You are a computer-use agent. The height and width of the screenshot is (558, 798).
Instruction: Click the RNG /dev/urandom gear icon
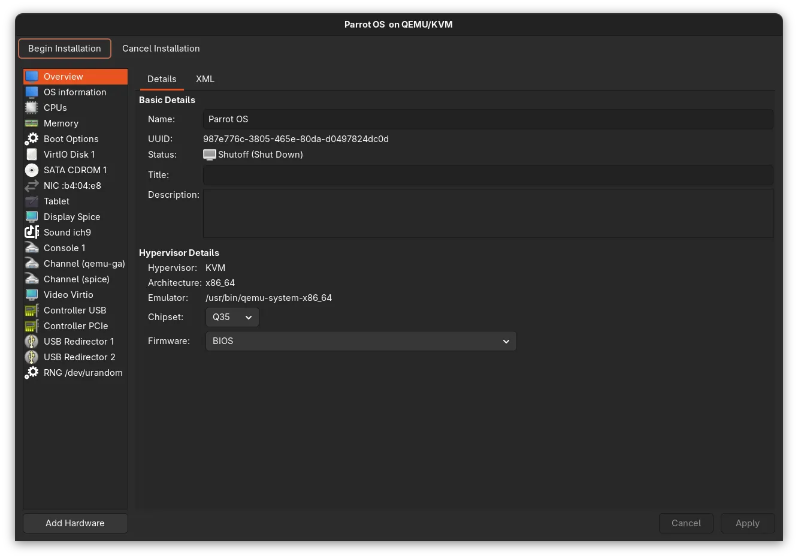tap(32, 373)
